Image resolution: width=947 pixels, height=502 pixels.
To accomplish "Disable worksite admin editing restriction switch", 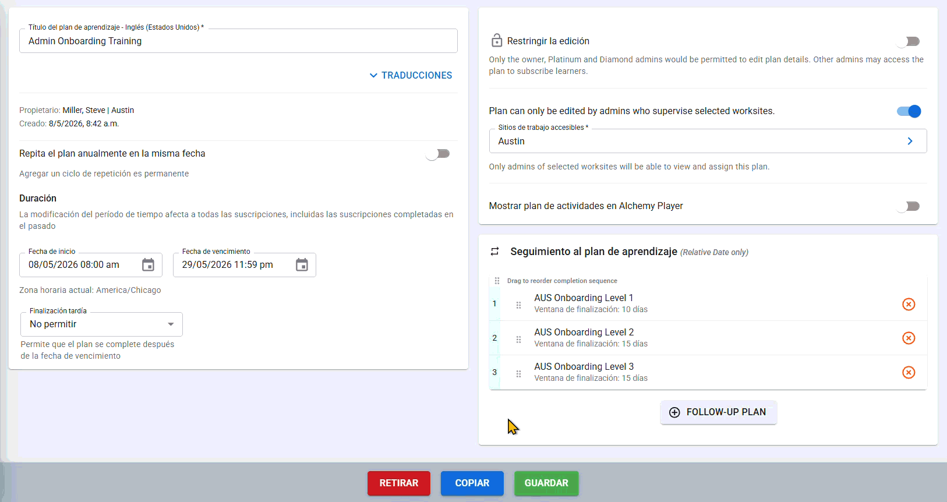I will 909,111.
